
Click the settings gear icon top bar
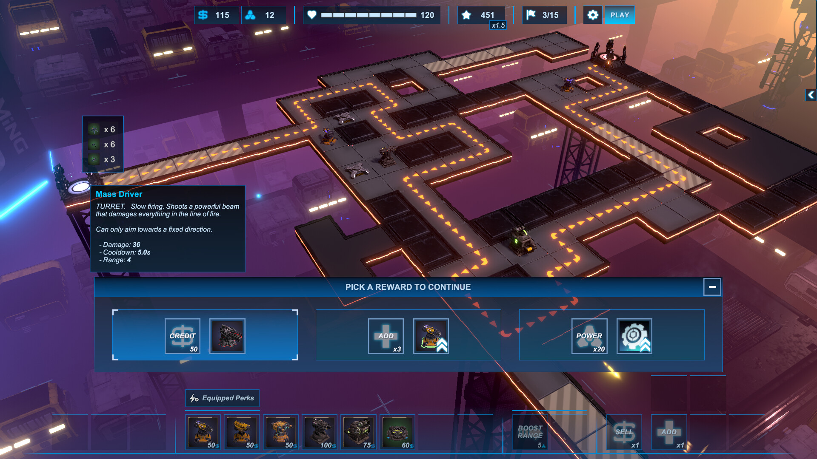[593, 15]
